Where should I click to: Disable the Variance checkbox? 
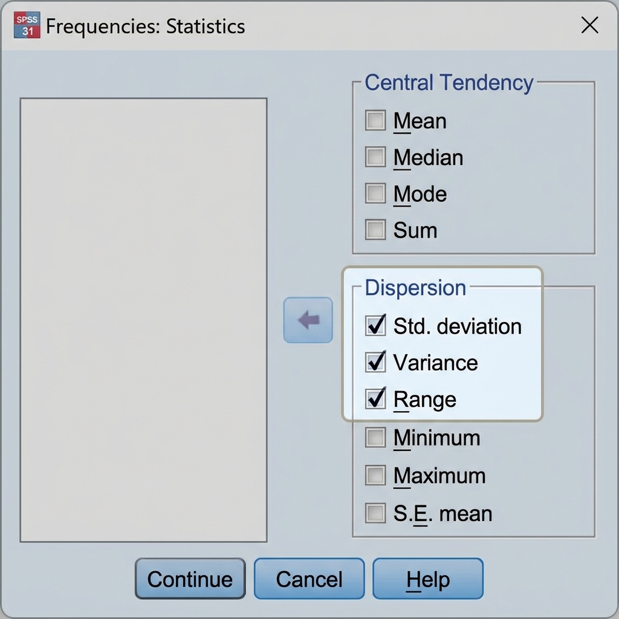tap(375, 363)
